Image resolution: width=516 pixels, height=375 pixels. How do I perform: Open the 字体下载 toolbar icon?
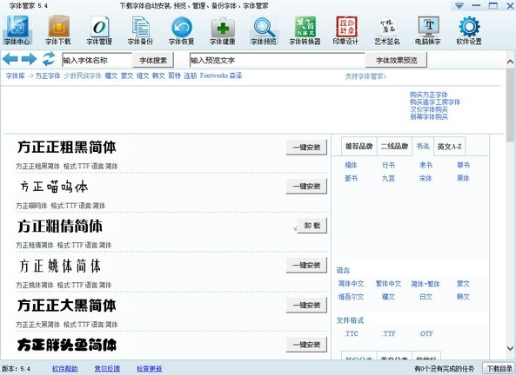[58, 30]
